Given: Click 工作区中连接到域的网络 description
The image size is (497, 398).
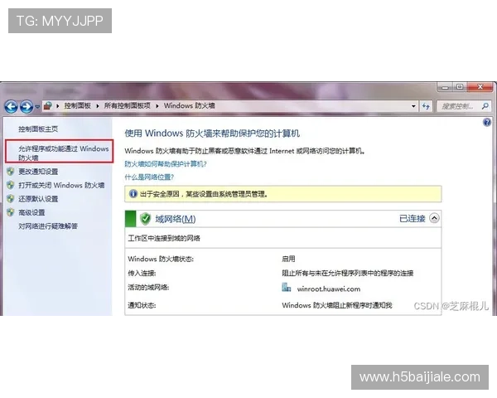Looking at the screenshot, I should pyautogui.click(x=164, y=238).
